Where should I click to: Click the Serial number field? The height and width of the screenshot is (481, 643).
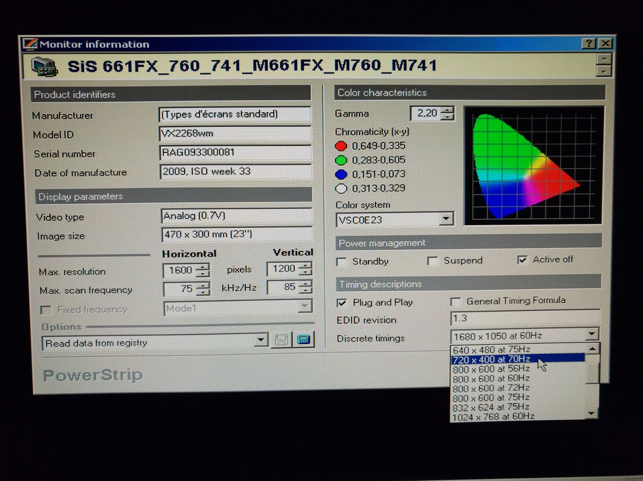point(235,152)
